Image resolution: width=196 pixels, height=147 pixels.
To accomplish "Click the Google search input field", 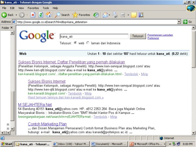I will pyautogui.click(x=94, y=36).
